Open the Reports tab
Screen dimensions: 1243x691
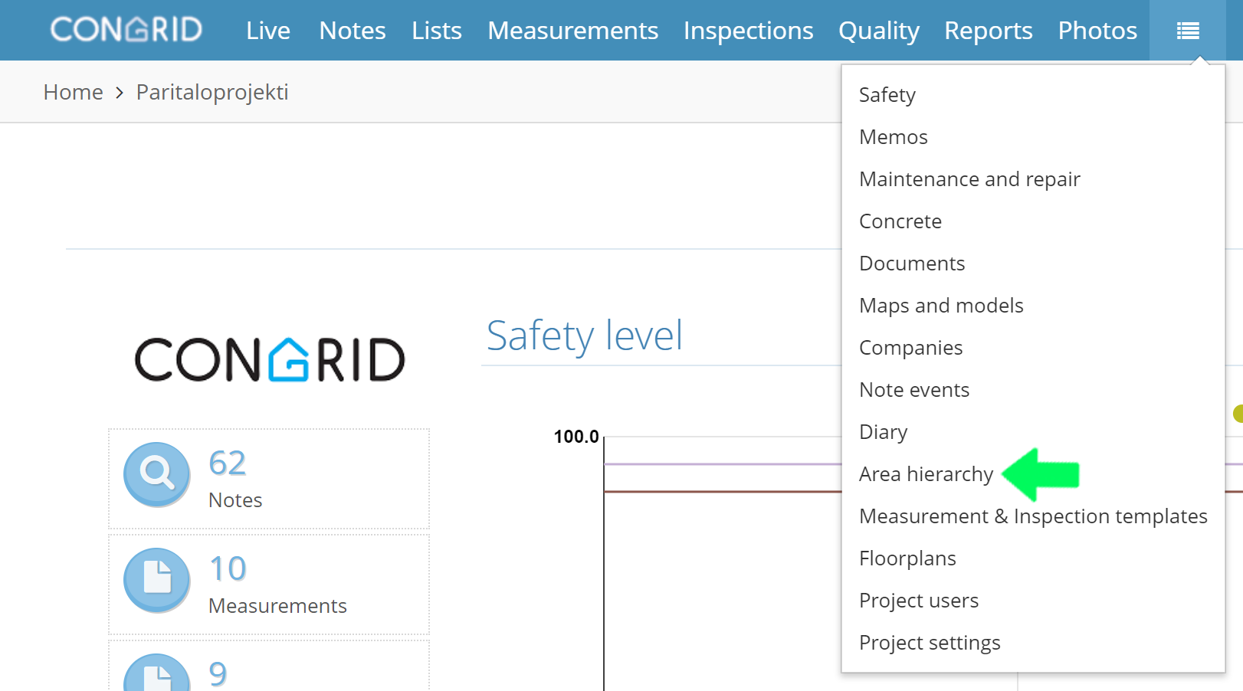pos(989,31)
